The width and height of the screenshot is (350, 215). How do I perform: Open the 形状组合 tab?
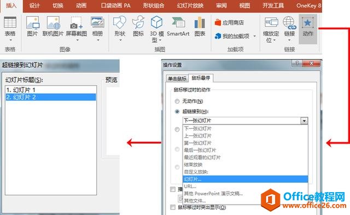[x=153, y=5]
